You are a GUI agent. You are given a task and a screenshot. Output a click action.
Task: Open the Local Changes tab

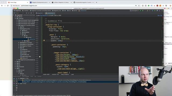pos(26,77)
